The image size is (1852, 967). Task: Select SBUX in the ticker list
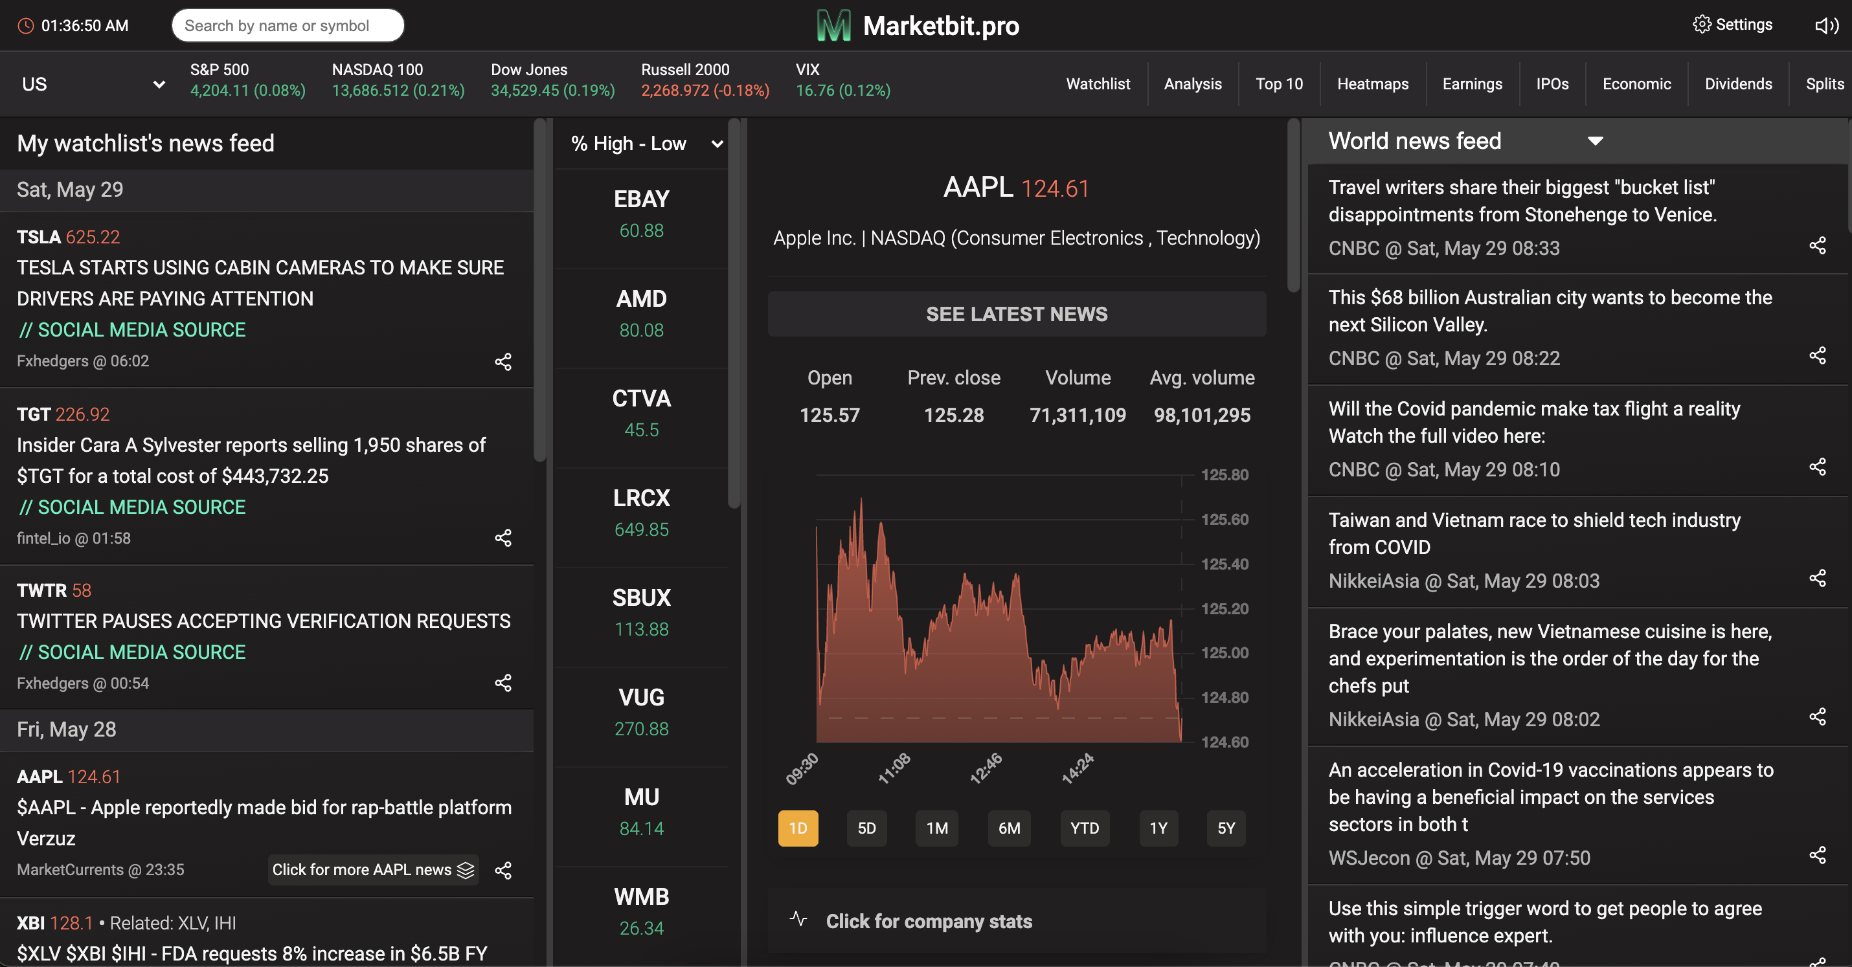(x=641, y=614)
